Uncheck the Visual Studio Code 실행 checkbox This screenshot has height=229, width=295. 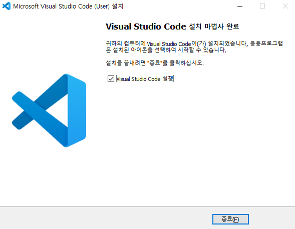tap(111, 78)
